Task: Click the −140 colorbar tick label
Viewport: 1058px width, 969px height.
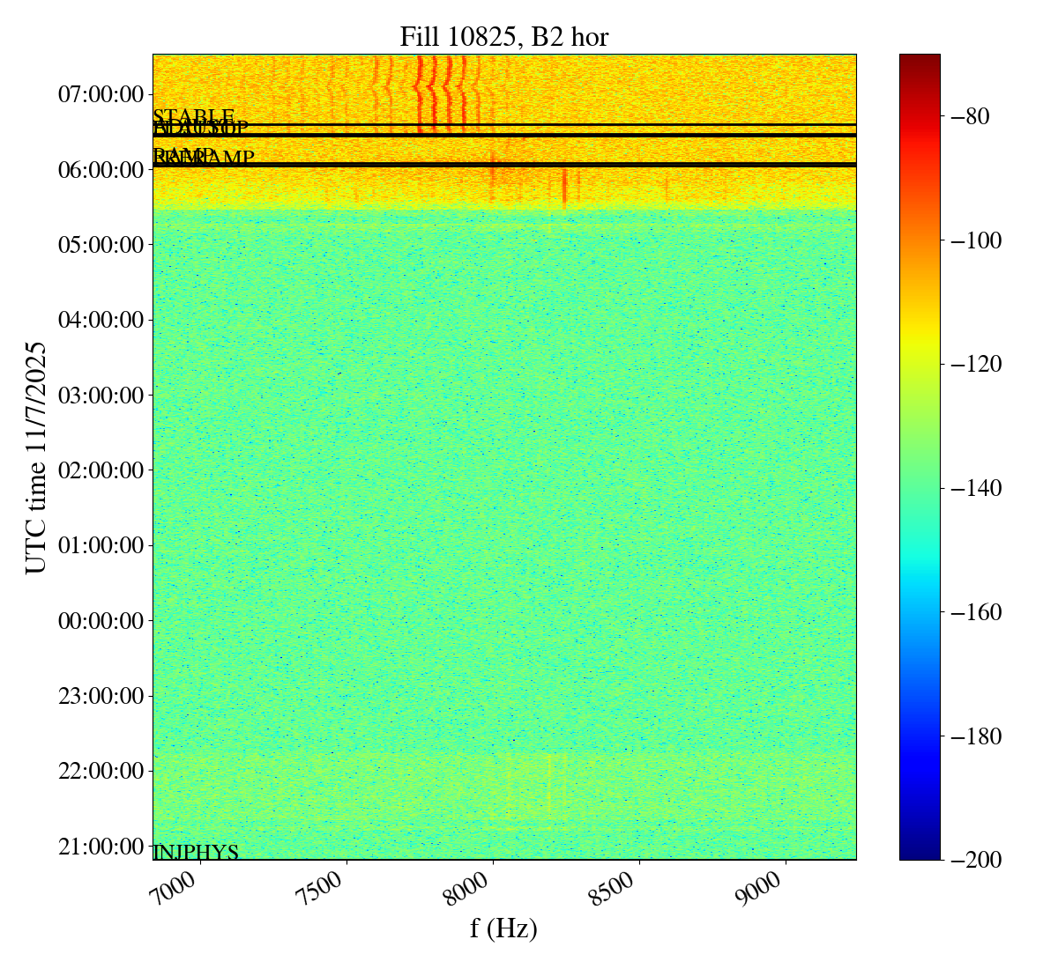Action: [x=979, y=488]
